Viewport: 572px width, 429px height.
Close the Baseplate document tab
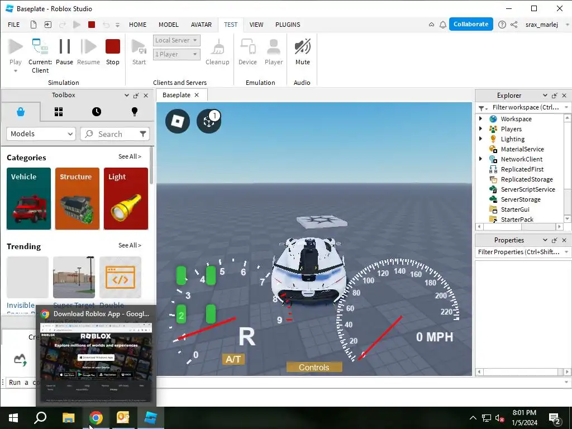197,95
